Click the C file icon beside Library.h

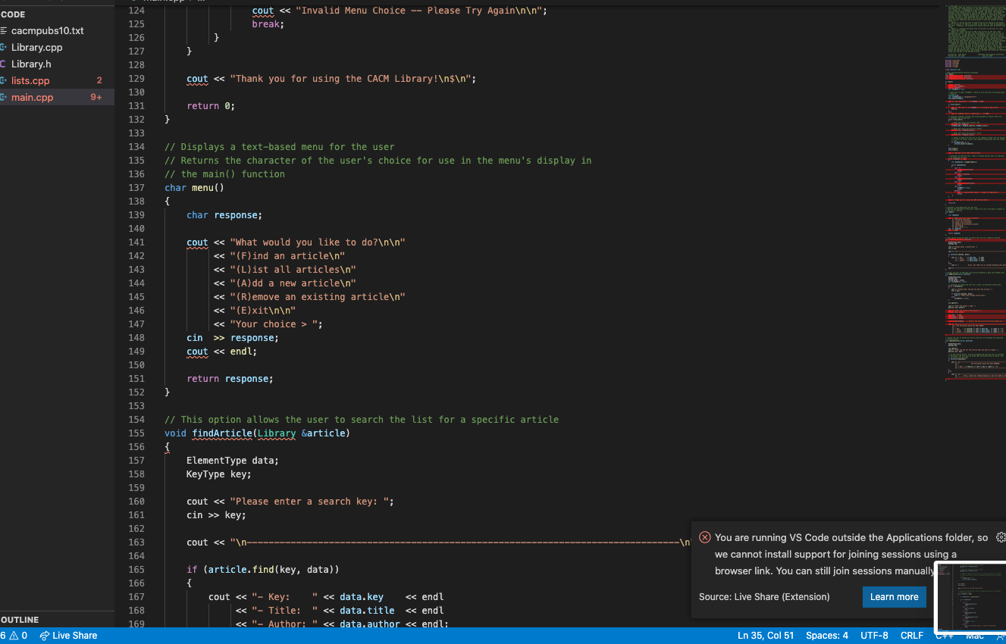[x=4, y=64]
